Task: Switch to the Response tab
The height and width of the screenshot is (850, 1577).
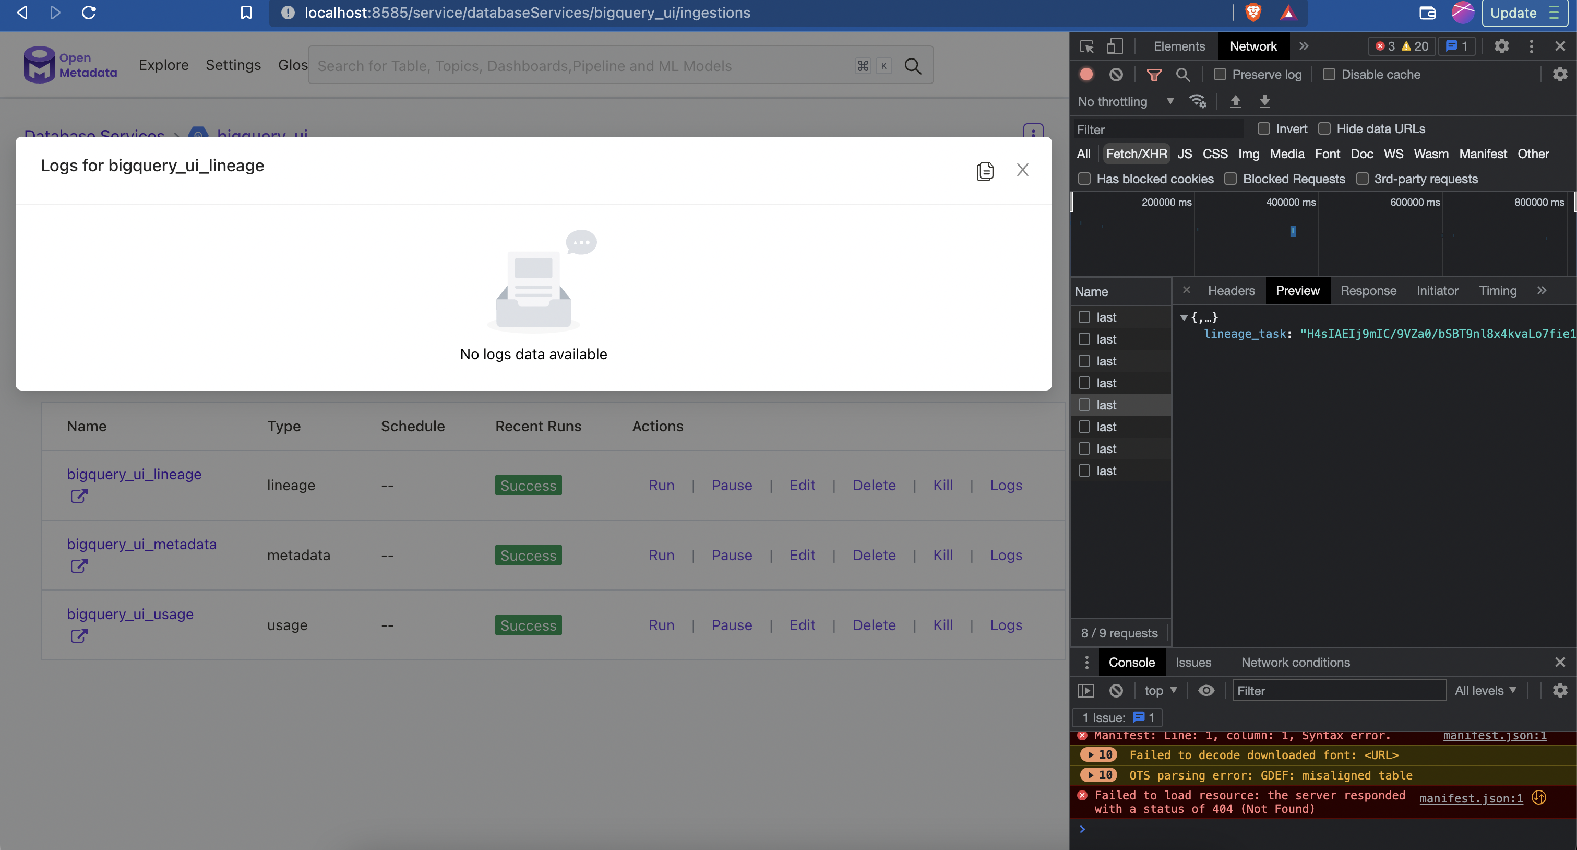Action: 1369,290
